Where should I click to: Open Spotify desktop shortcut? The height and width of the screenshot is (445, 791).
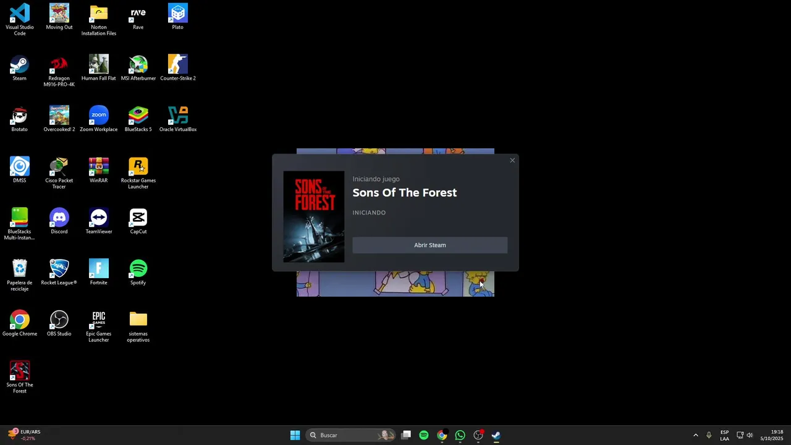tap(138, 272)
